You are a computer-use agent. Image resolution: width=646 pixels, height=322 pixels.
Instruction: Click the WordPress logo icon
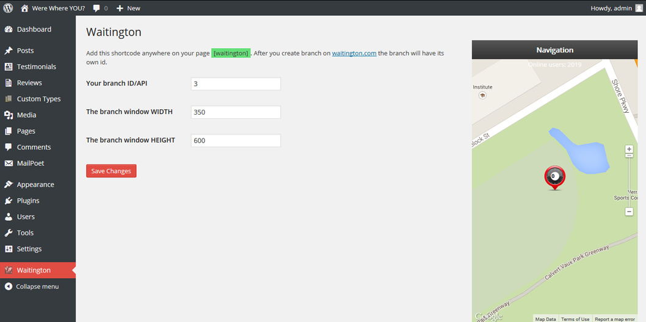(8, 8)
